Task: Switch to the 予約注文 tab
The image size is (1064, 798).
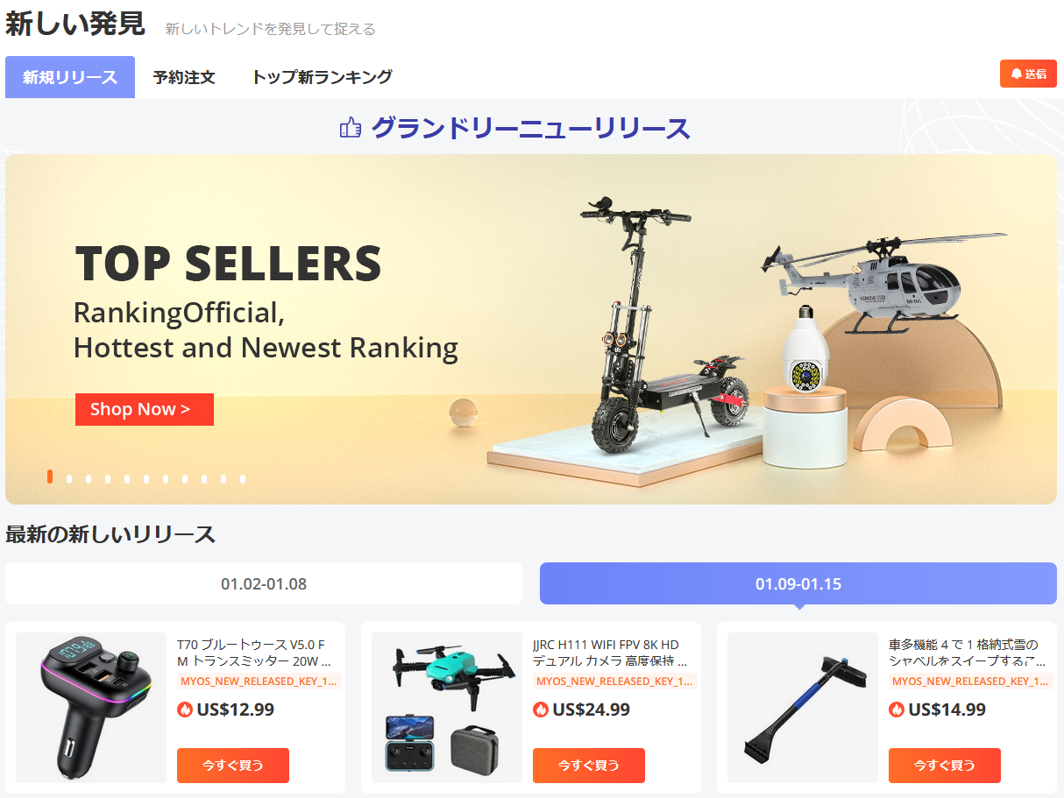Action: (x=184, y=77)
